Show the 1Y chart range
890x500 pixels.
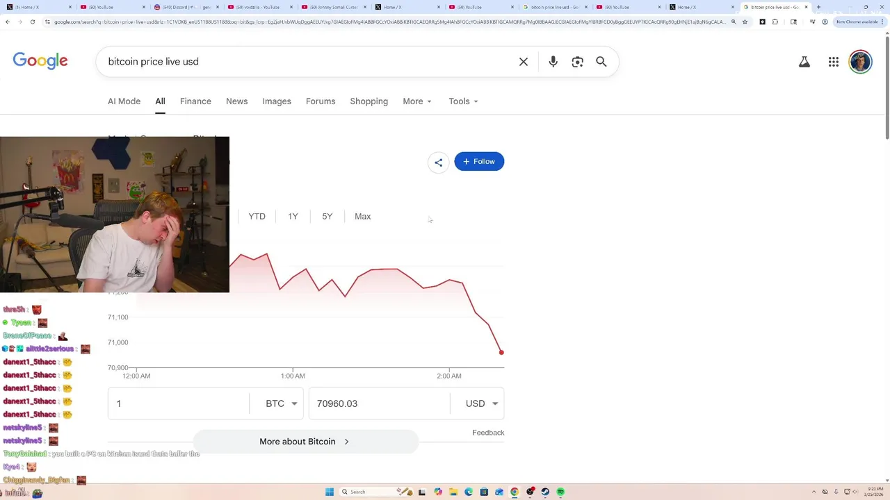pyautogui.click(x=293, y=217)
